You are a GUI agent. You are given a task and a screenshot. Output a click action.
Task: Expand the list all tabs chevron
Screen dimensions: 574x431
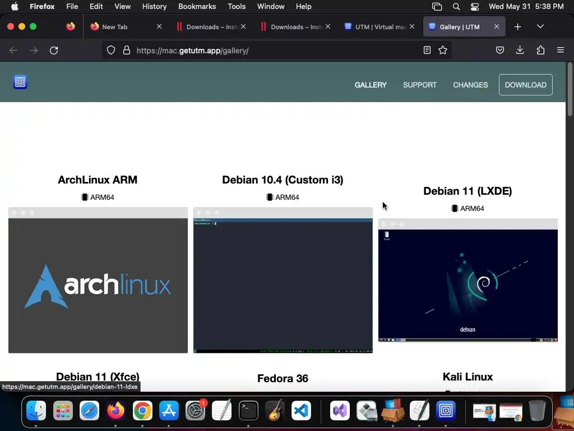pos(540,26)
